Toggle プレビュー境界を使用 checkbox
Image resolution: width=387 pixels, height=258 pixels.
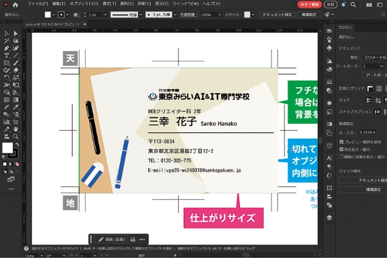click(x=342, y=141)
